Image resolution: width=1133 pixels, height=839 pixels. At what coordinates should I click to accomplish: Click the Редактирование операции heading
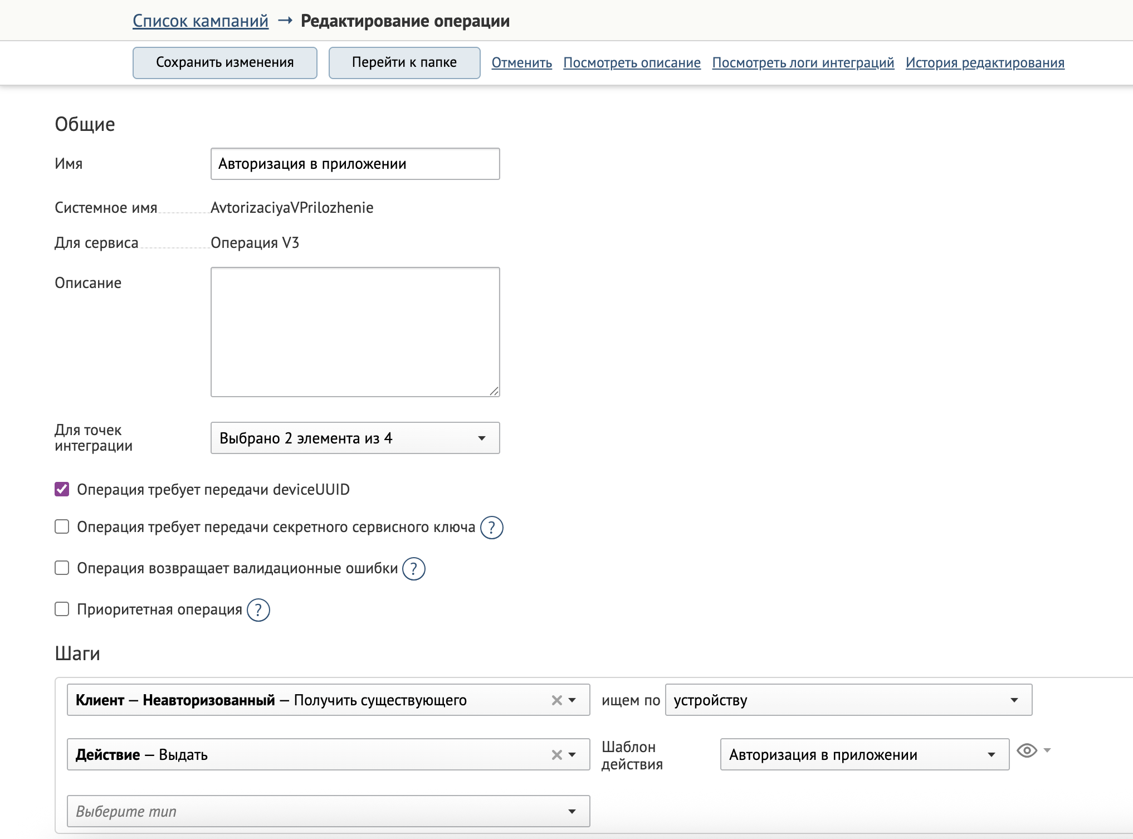click(405, 21)
